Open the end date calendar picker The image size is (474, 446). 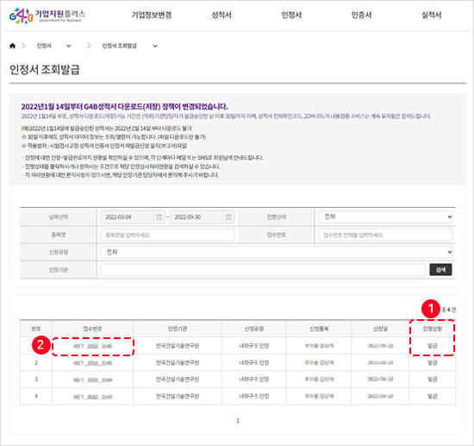tap(228, 217)
